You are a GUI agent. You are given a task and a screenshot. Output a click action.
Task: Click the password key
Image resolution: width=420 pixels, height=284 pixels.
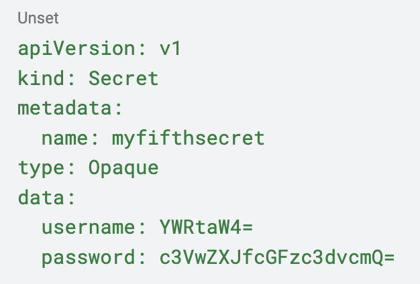click(x=88, y=257)
